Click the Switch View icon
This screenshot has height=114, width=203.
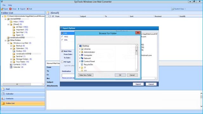[173, 9]
